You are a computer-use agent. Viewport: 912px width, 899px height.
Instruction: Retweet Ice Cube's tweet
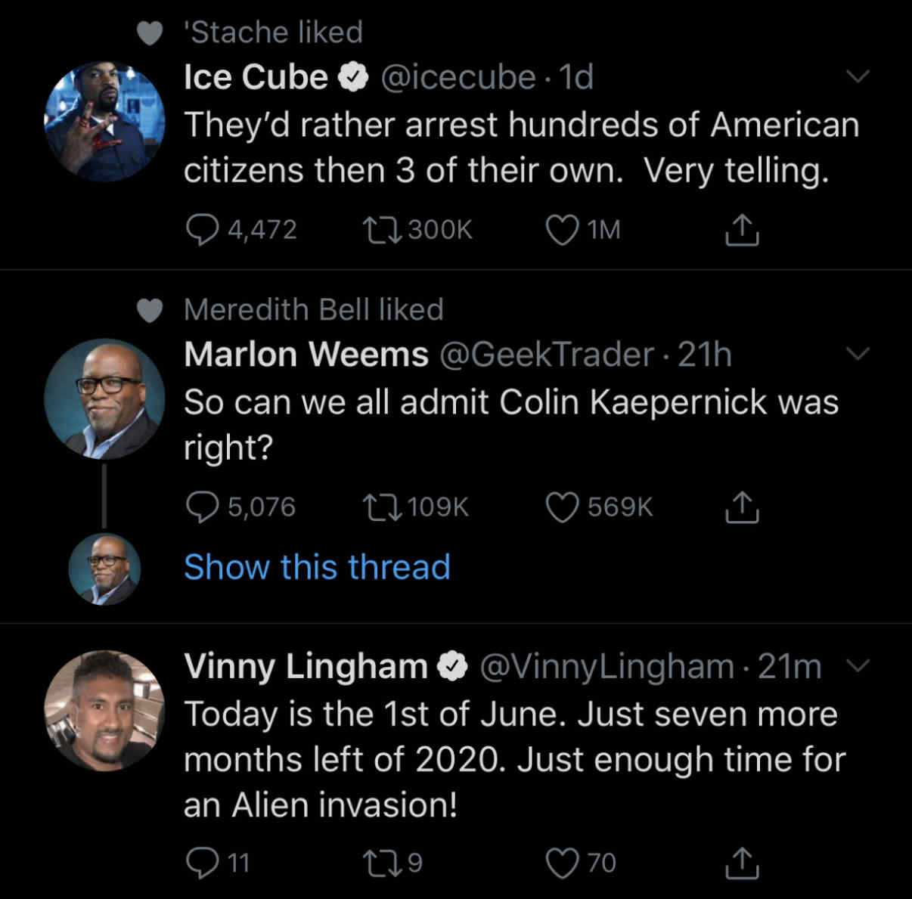pyautogui.click(x=382, y=230)
